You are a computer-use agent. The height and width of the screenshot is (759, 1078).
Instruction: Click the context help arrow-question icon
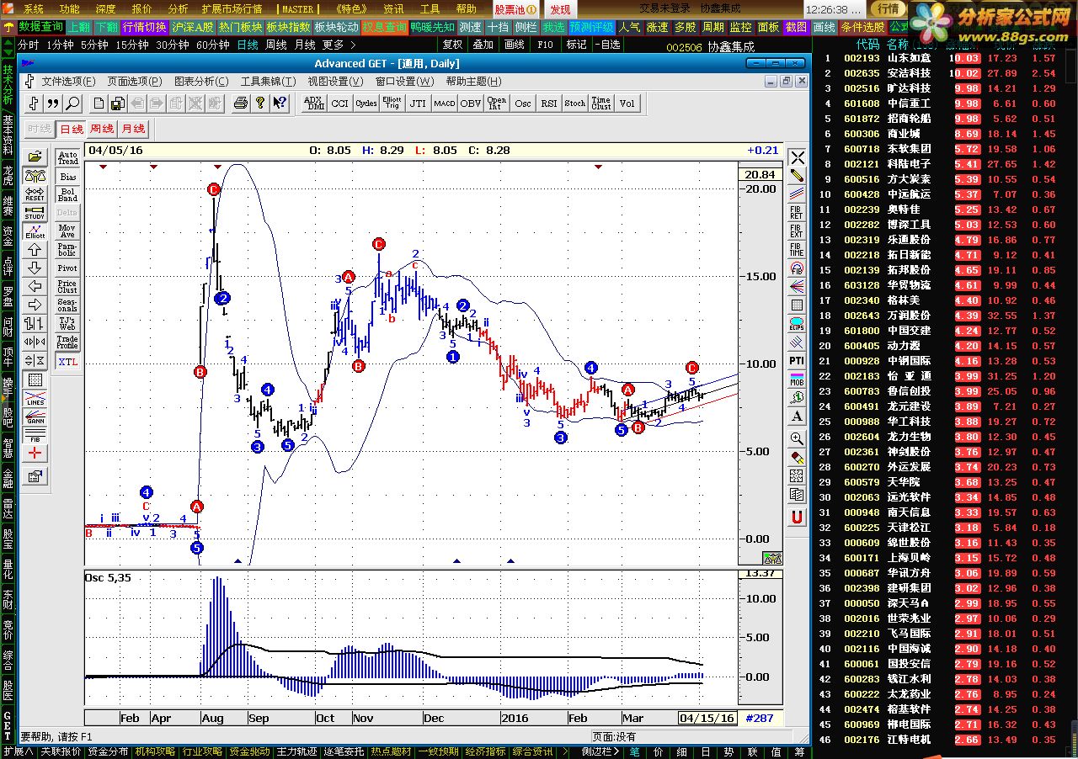pos(279,103)
